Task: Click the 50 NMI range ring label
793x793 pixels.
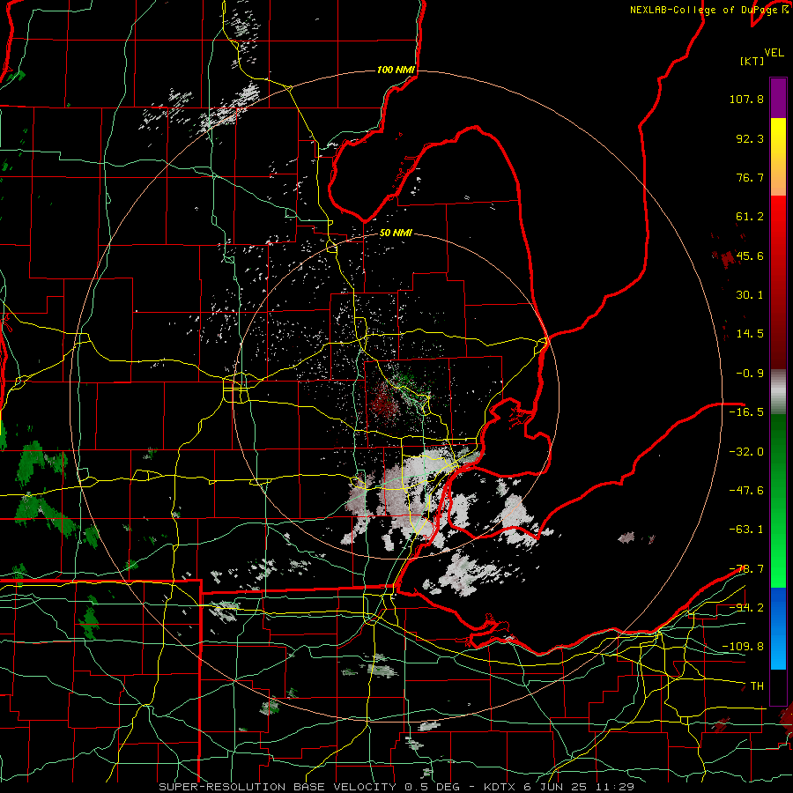Action: pyautogui.click(x=396, y=233)
